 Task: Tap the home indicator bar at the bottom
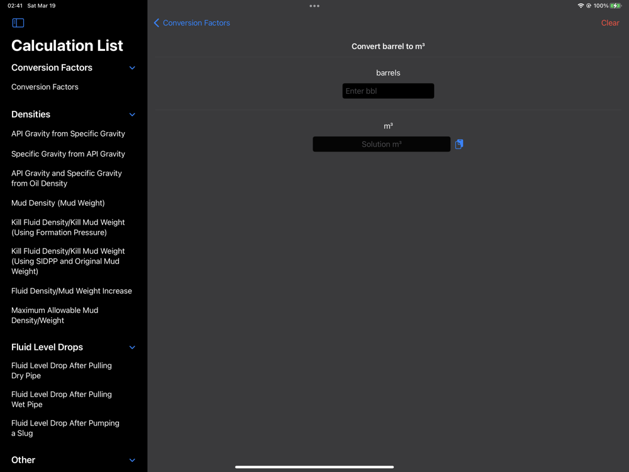(x=314, y=467)
